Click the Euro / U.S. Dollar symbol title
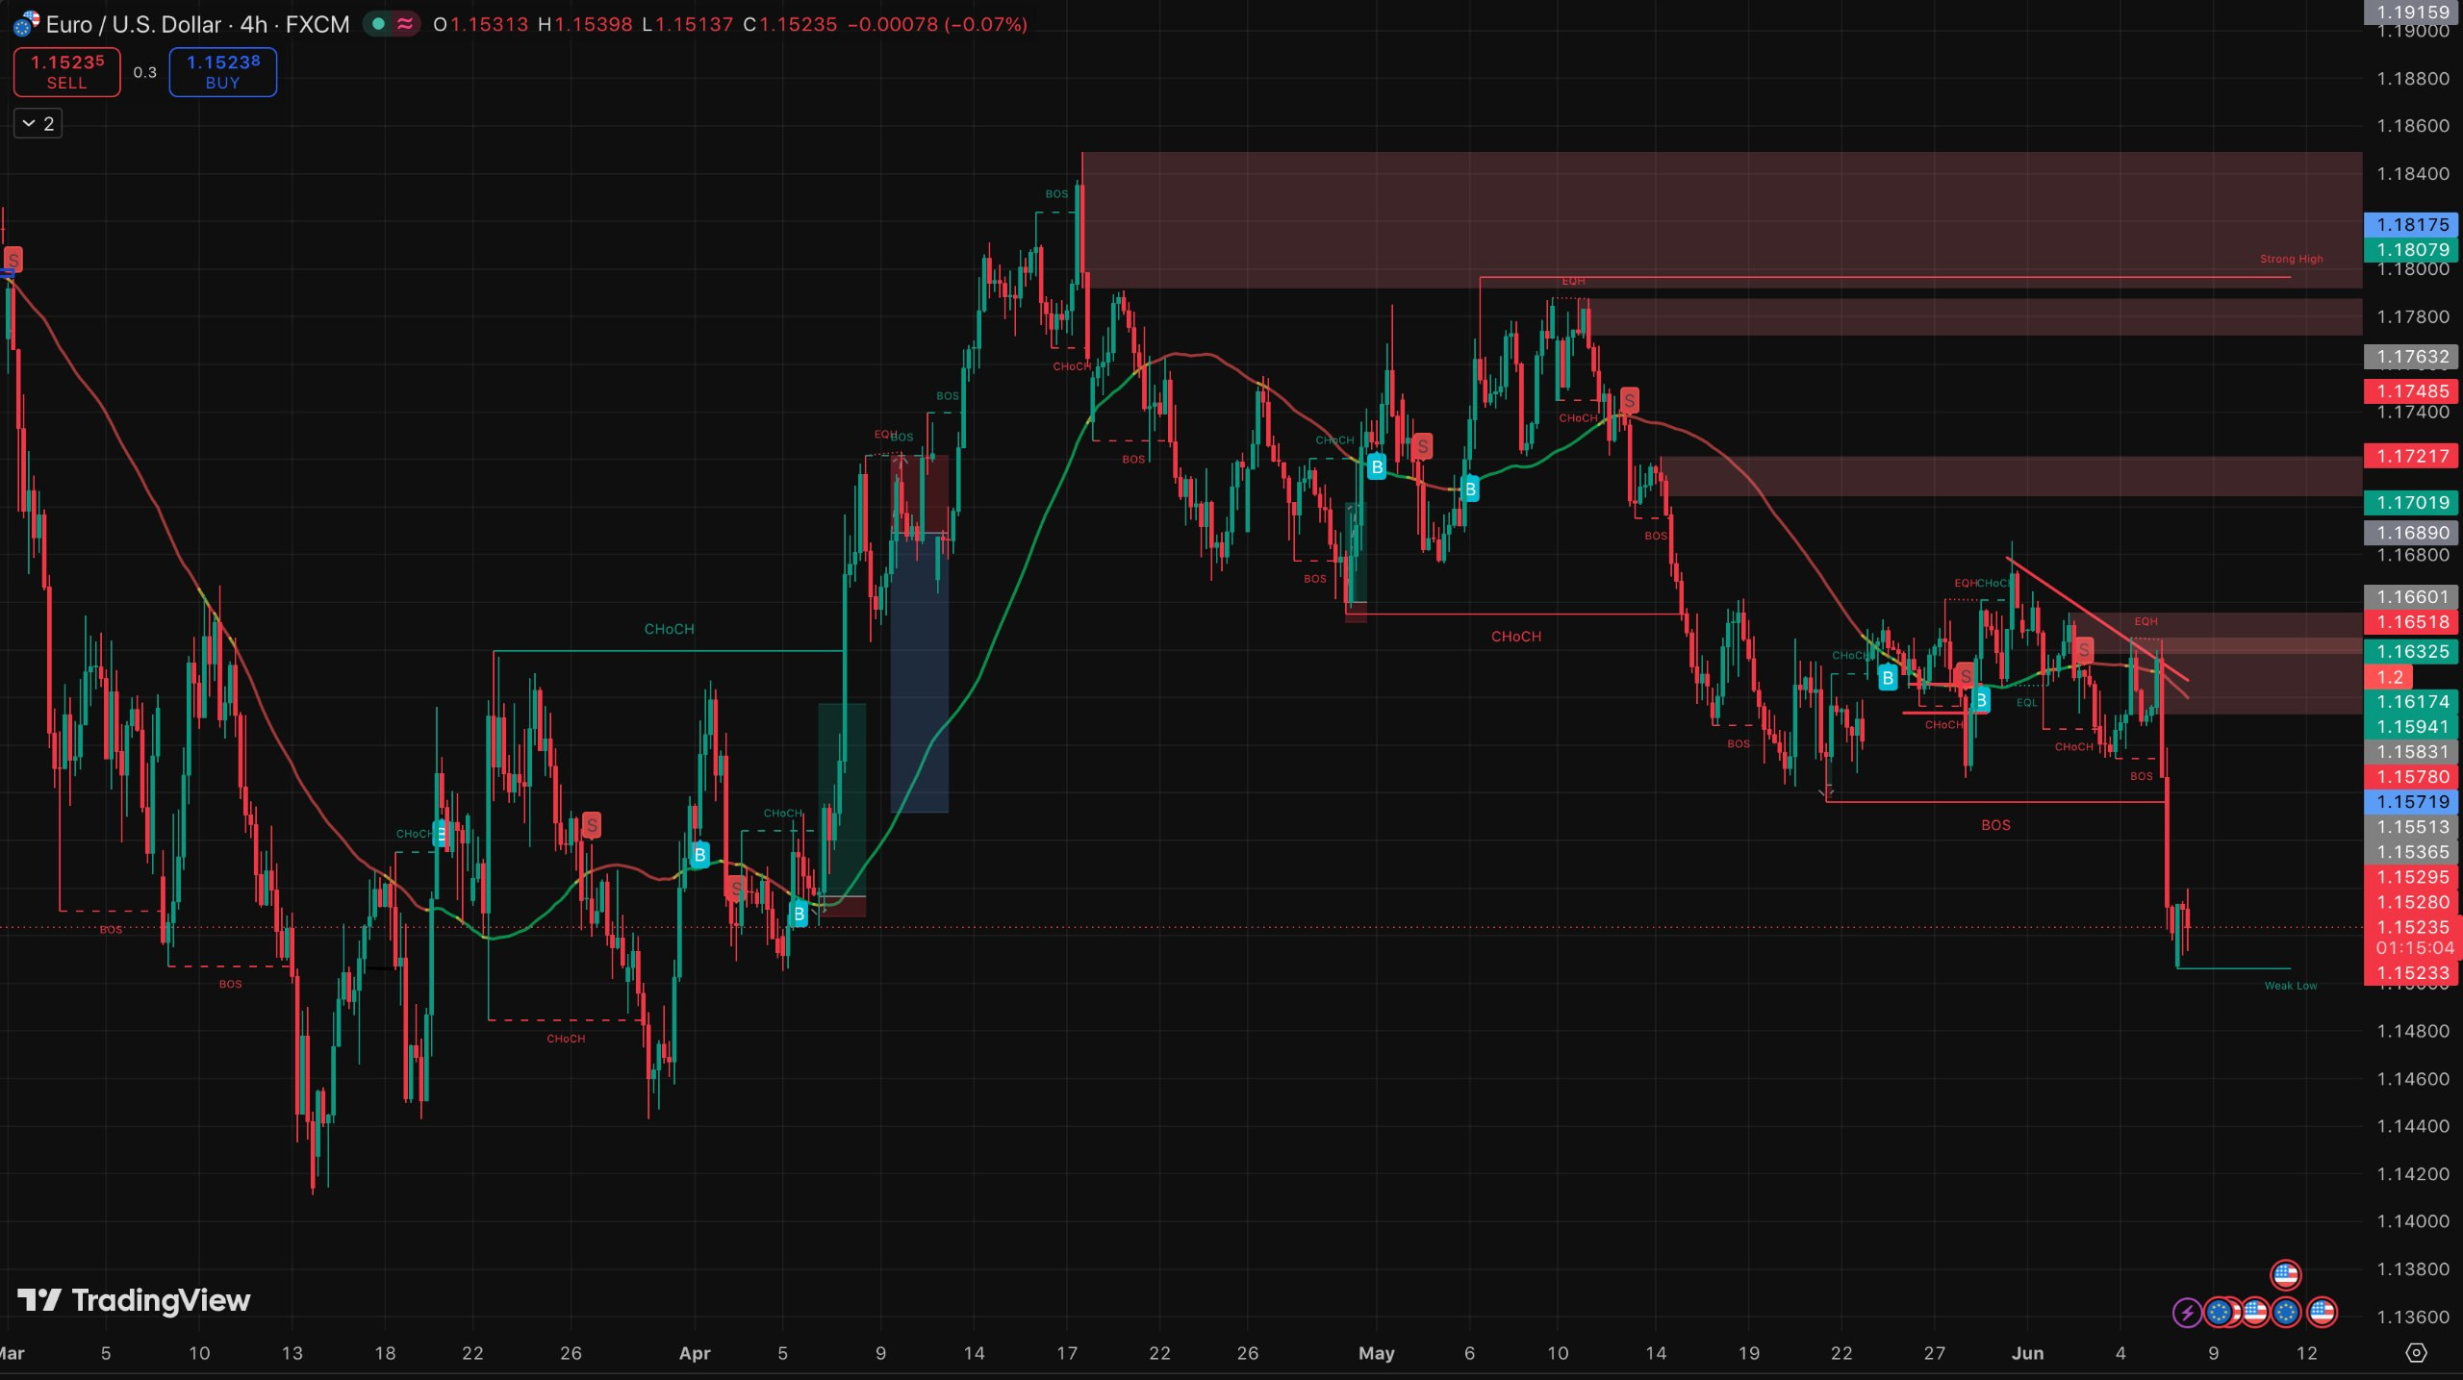The height and width of the screenshot is (1380, 2463). click(x=134, y=24)
